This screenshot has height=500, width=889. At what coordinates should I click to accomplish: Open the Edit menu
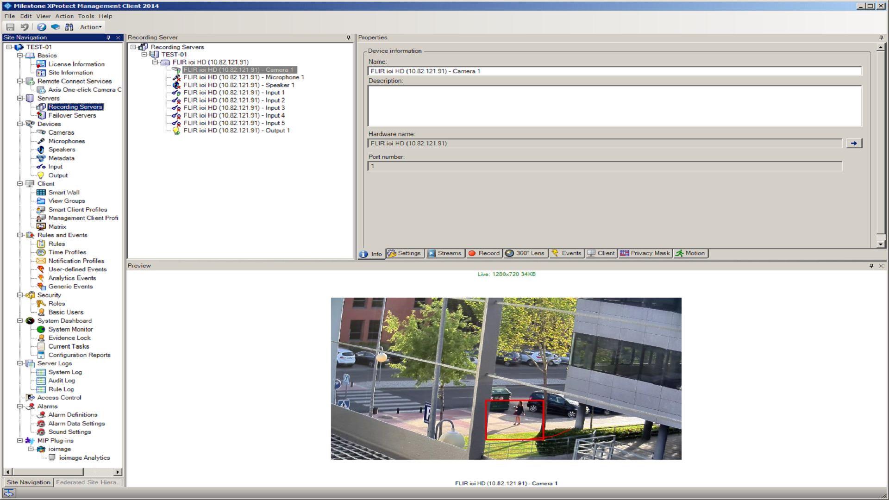point(26,16)
